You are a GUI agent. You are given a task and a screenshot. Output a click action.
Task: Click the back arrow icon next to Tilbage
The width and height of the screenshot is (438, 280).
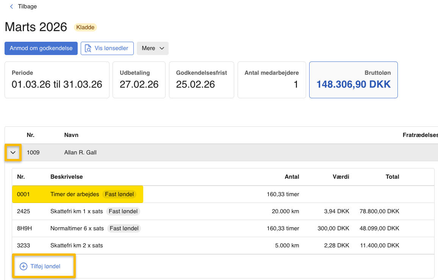coord(11,6)
